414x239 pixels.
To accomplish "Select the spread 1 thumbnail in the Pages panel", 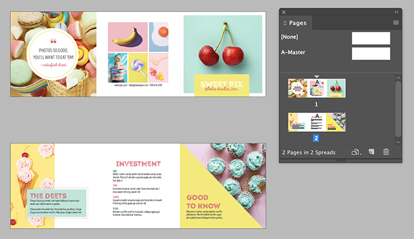I will (317, 88).
